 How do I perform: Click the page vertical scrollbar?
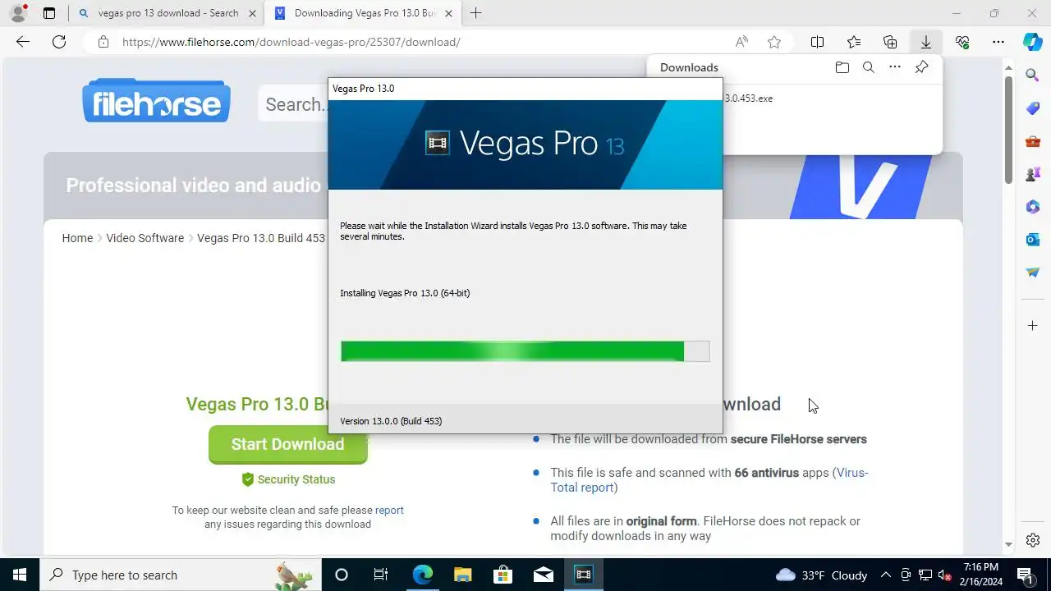[x=1008, y=131]
